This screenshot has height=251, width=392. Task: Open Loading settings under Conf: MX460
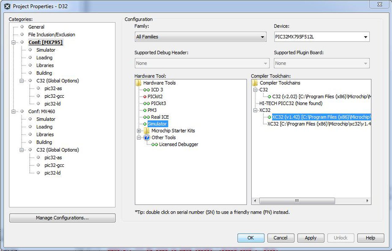(44, 127)
